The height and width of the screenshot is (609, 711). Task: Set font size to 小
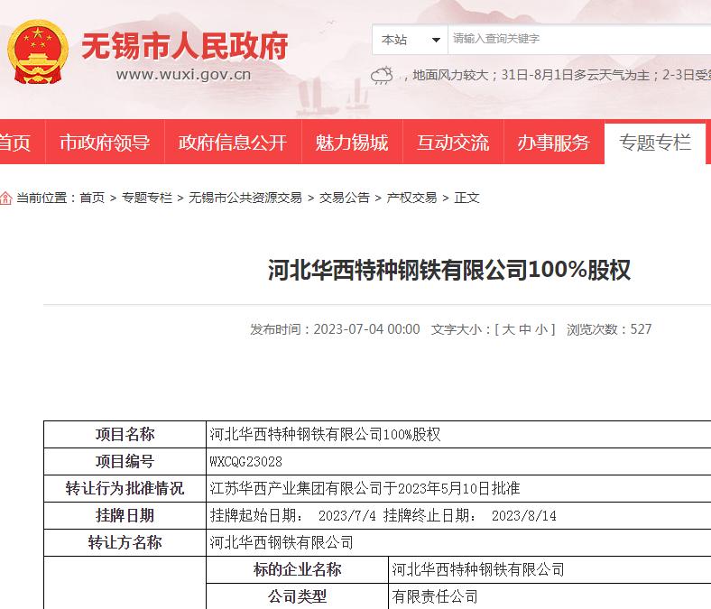pyautogui.click(x=540, y=329)
